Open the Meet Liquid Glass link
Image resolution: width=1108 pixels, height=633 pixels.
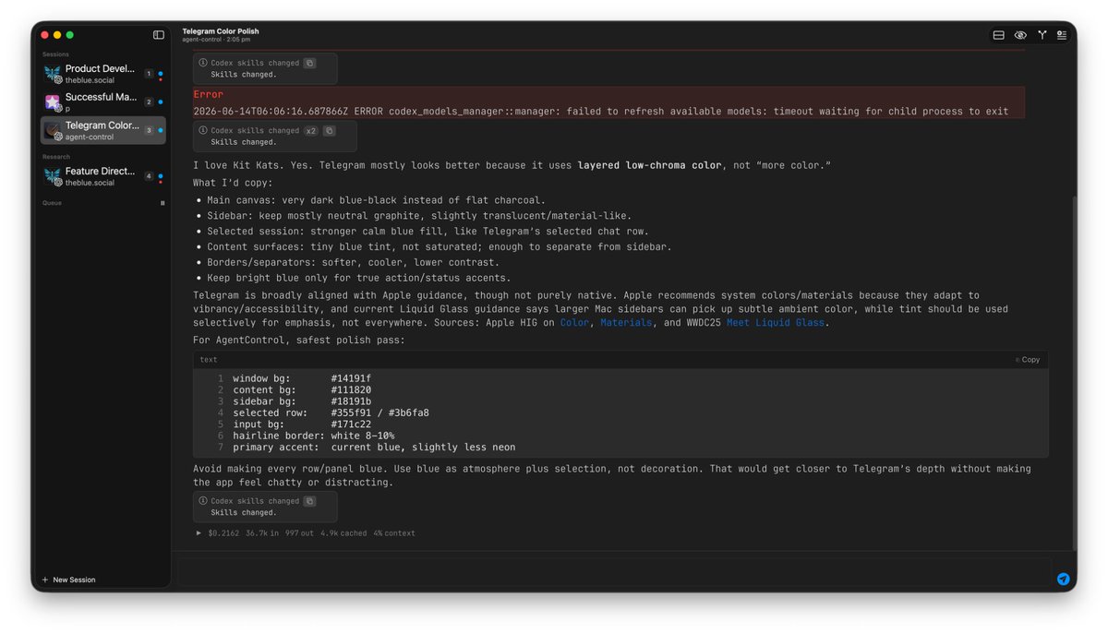click(777, 322)
